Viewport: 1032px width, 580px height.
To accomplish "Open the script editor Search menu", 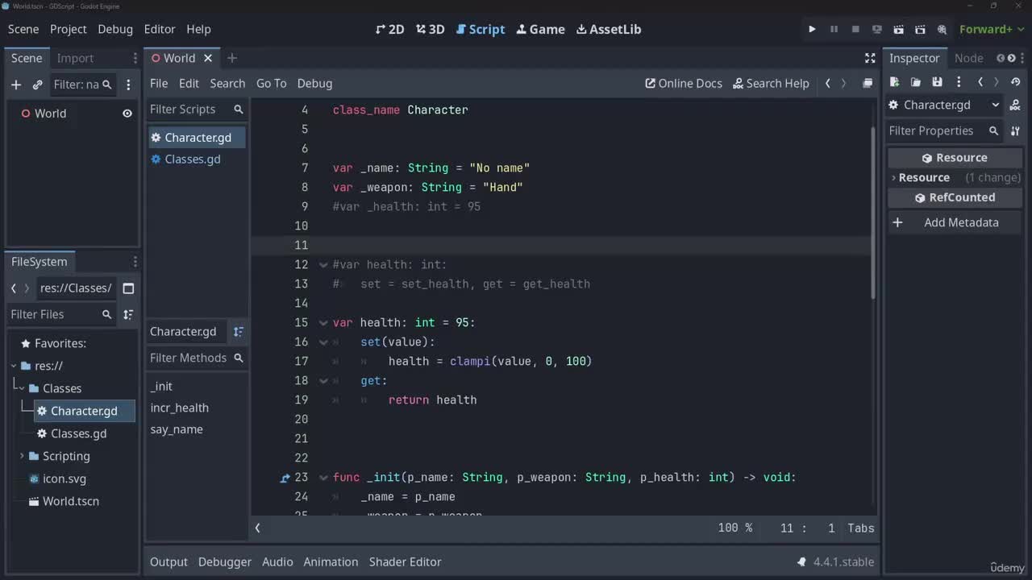I will coord(227,83).
